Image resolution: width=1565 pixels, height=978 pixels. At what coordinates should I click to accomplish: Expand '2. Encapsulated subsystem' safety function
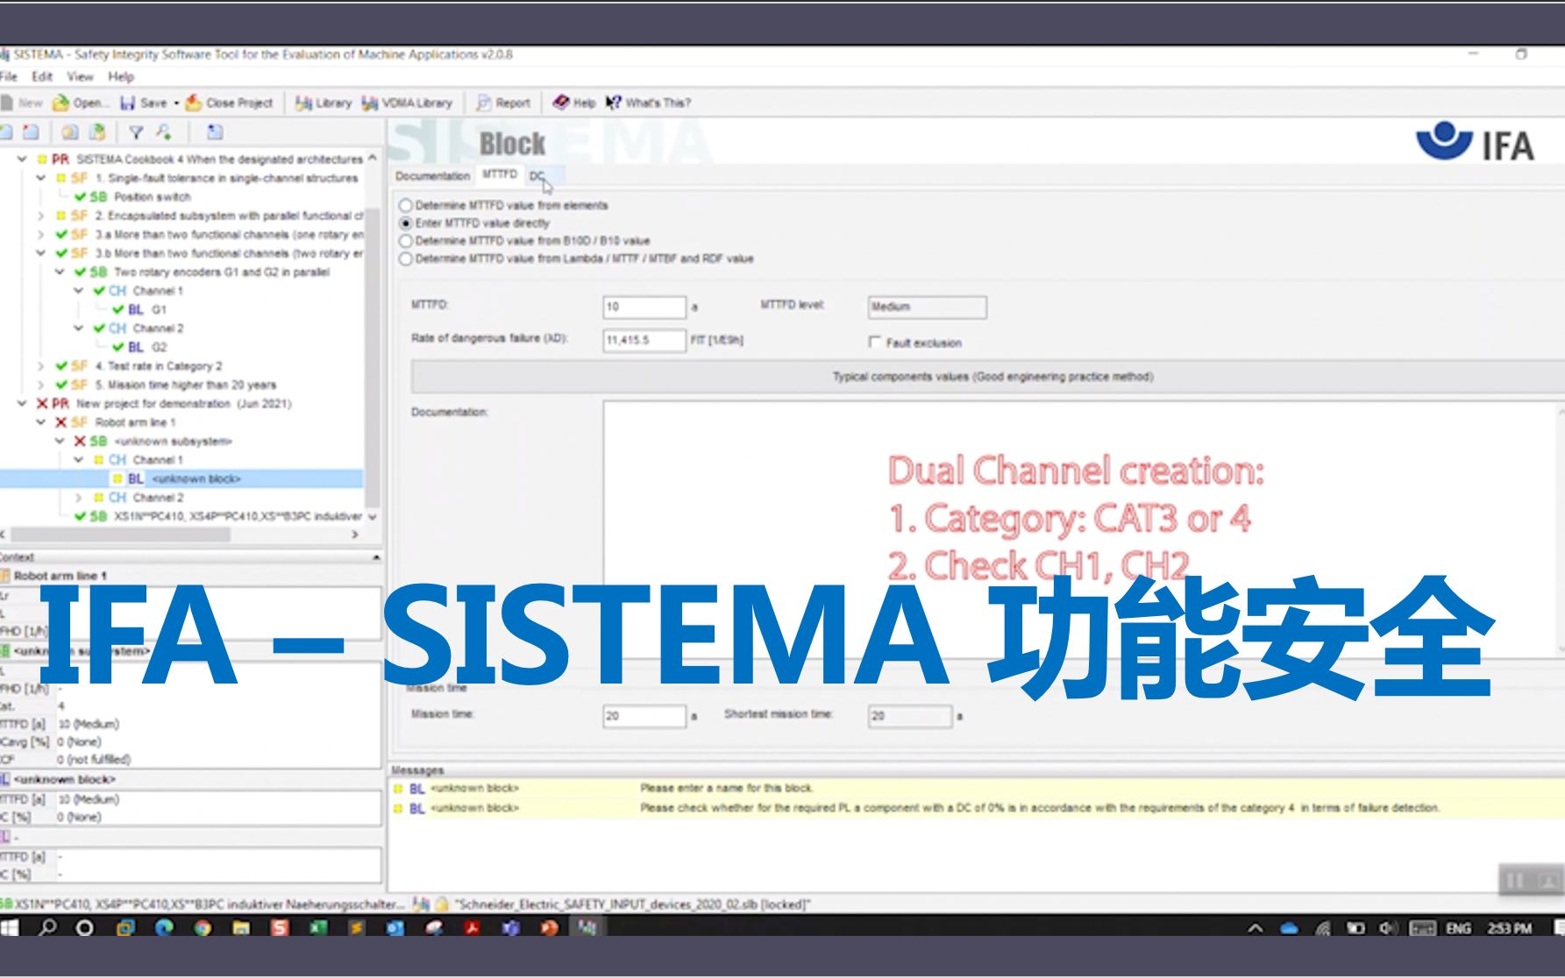pos(40,216)
